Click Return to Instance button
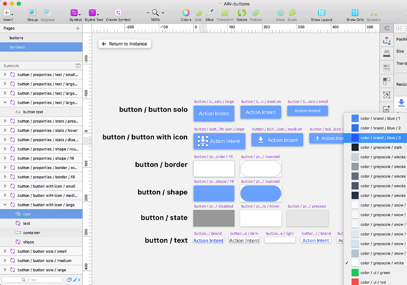 tap(125, 44)
